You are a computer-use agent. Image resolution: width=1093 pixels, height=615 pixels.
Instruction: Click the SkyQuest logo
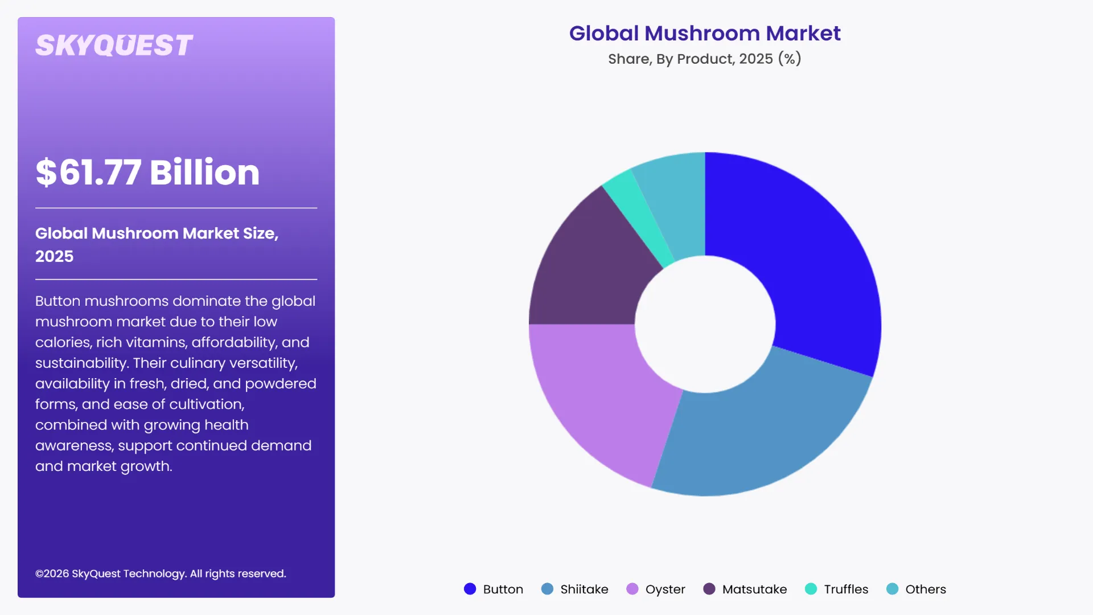tap(113, 44)
